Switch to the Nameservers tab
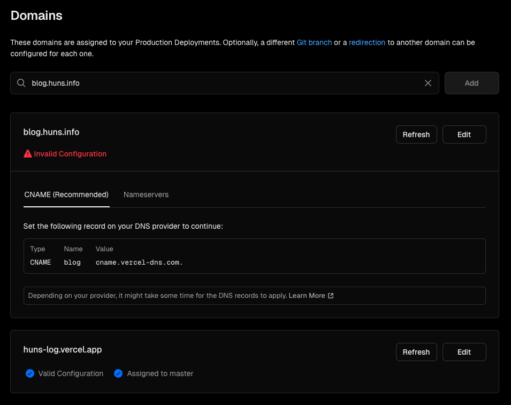 (146, 194)
